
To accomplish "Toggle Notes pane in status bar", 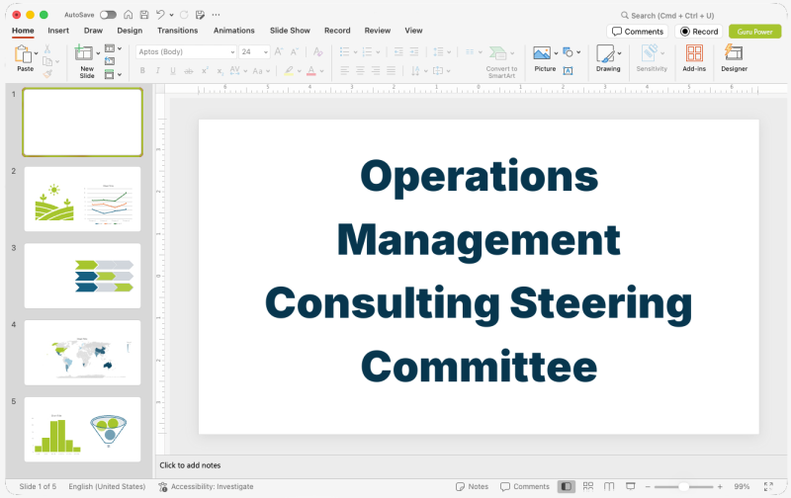I will [x=473, y=486].
